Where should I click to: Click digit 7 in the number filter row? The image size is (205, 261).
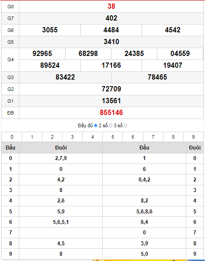point(153,137)
